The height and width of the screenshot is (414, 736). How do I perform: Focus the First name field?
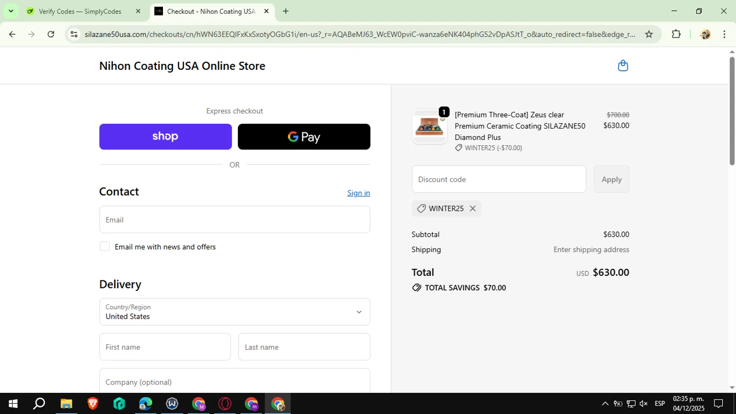coord(165,347)
